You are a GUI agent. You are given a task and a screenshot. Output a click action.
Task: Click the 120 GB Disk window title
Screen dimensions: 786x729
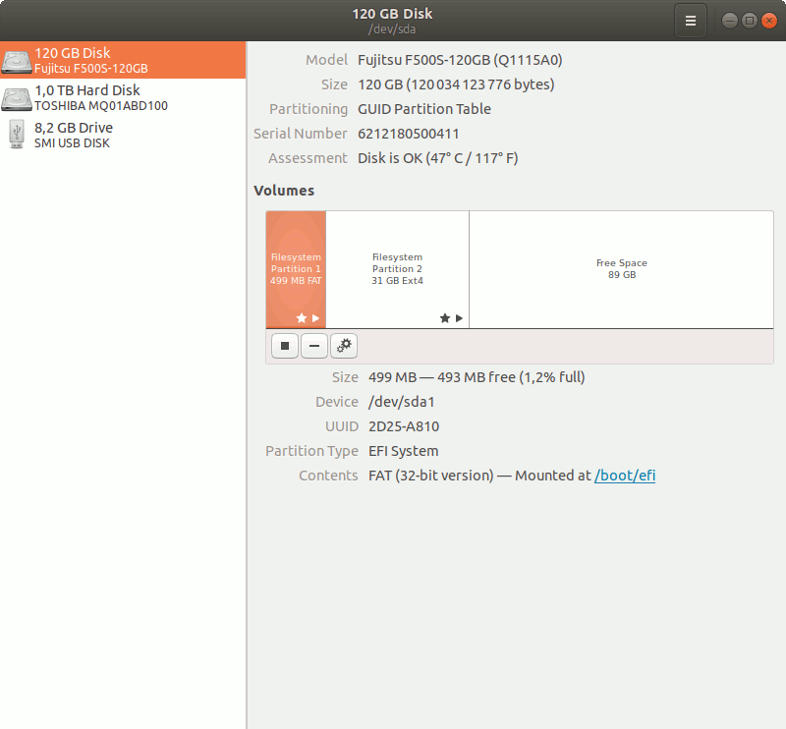tap(392, 14)
